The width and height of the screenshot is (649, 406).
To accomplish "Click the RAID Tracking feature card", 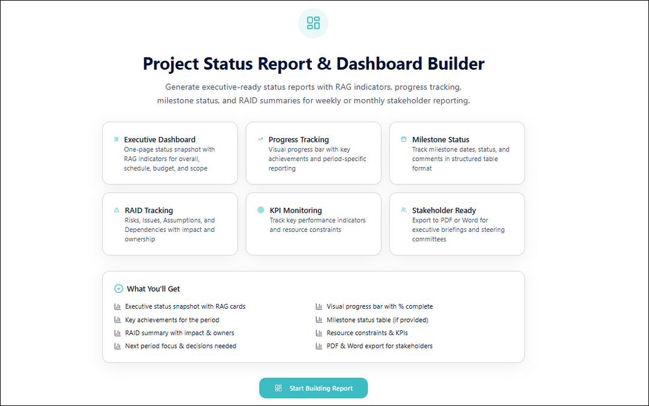I will 170,224.
